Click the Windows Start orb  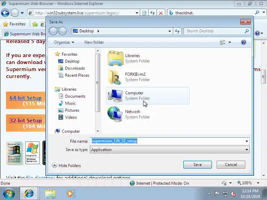[9, 194]
